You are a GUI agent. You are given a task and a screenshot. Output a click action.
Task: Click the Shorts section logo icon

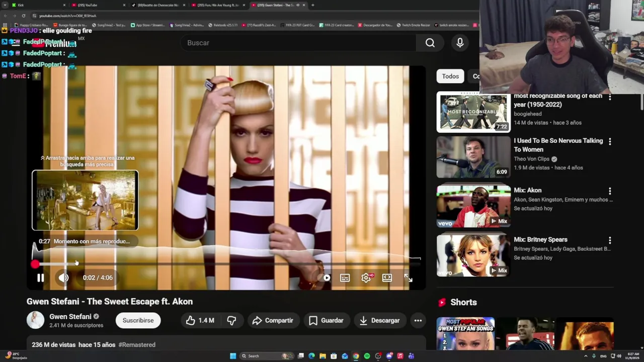pyautogui.click(x=442, y=302)
